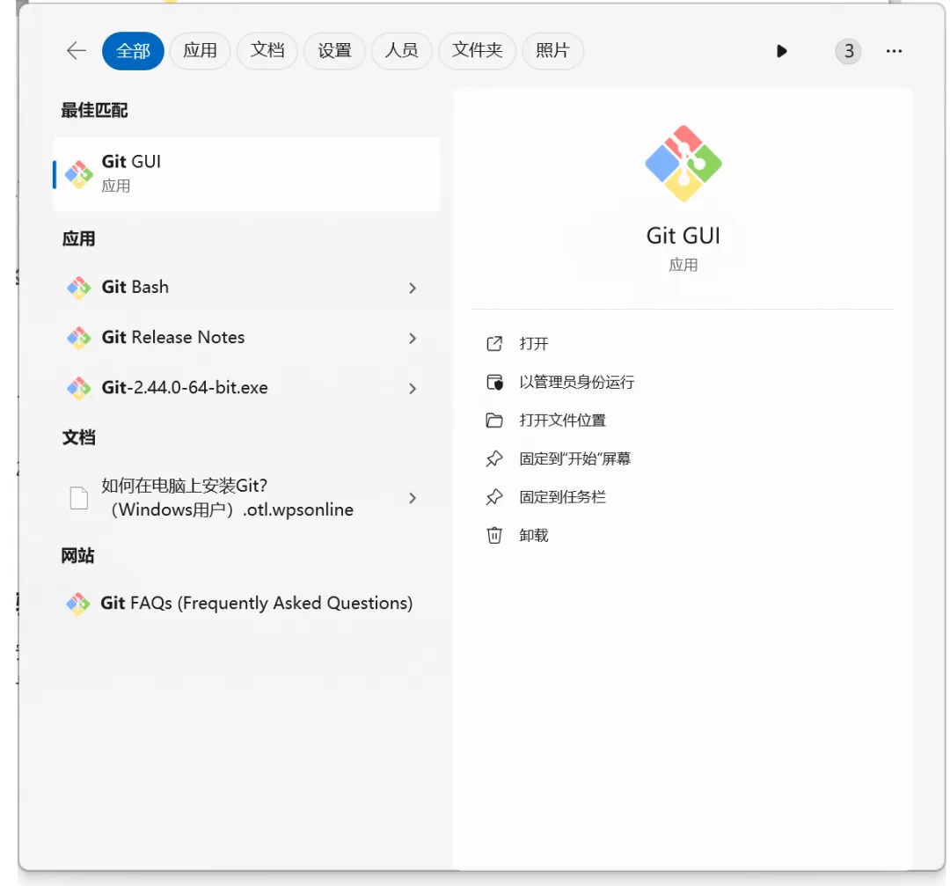Uninstall Git GUI using 卸载
Screen dimensions: 950x886
pos(534,535)
